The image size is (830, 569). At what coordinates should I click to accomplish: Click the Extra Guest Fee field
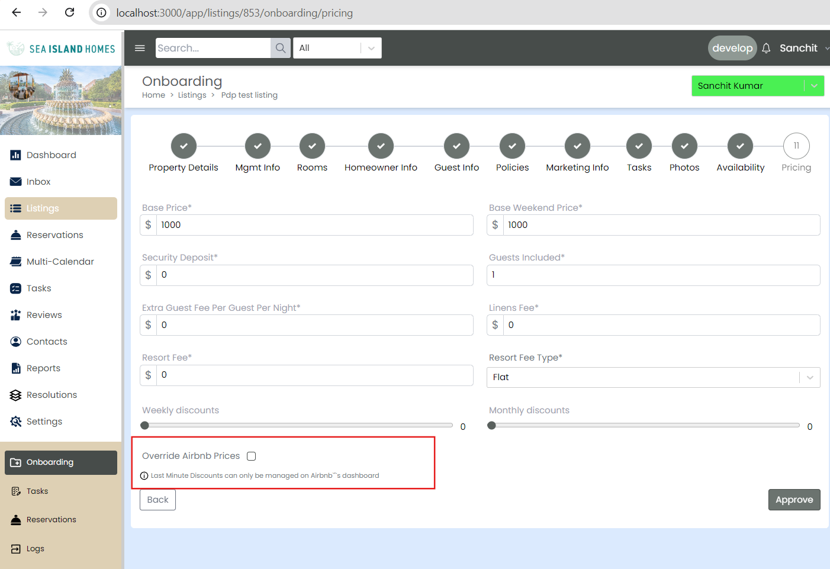[x=314, y=325]
